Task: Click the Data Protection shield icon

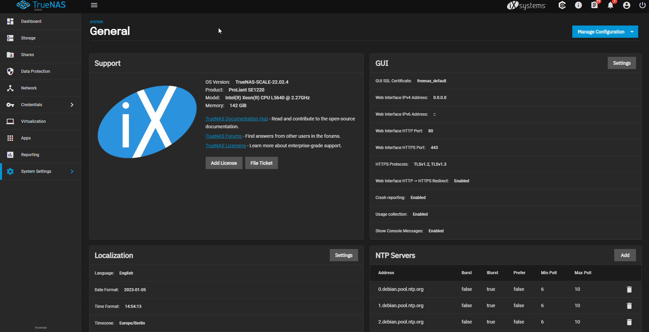Action: tap(10, 71)
